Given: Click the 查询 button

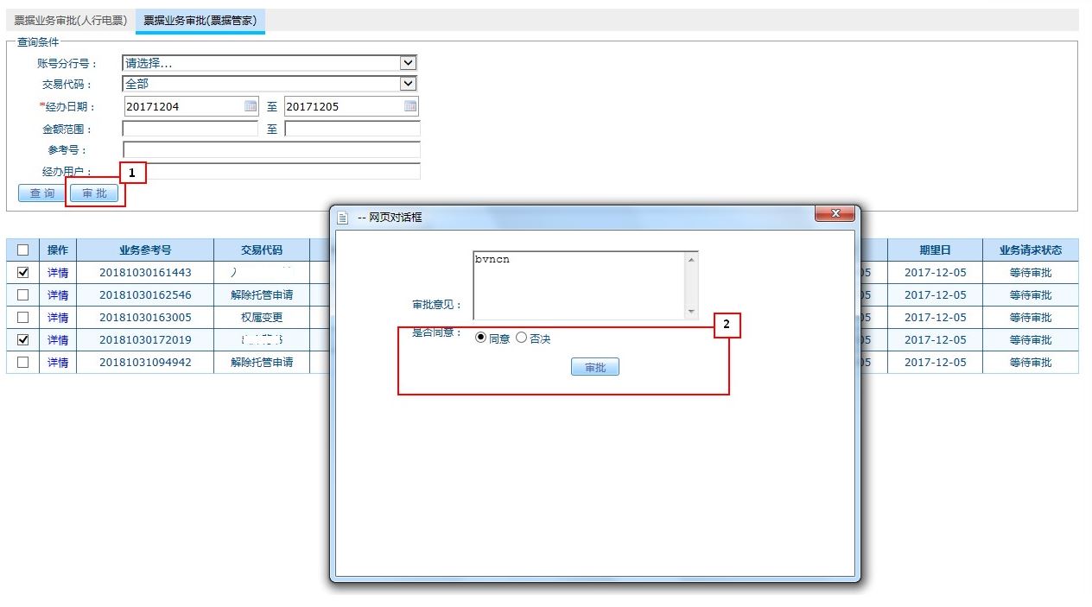Looking at the screenshot, I should (41, 193).
